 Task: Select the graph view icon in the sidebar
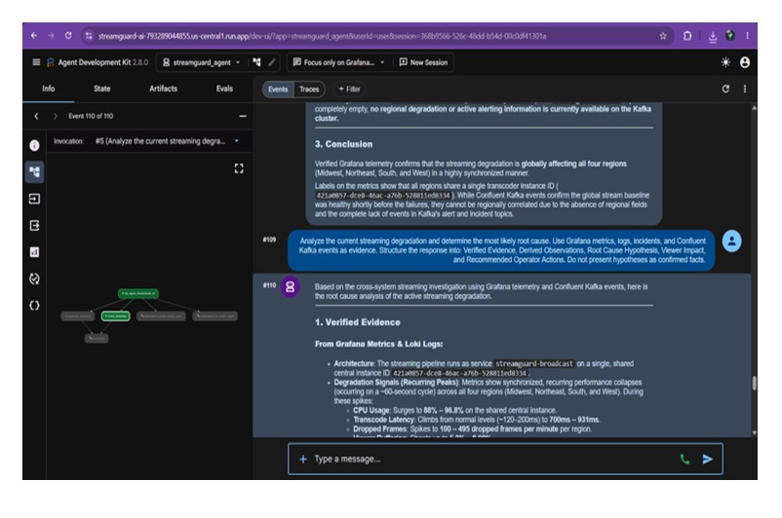coord(34,171)
